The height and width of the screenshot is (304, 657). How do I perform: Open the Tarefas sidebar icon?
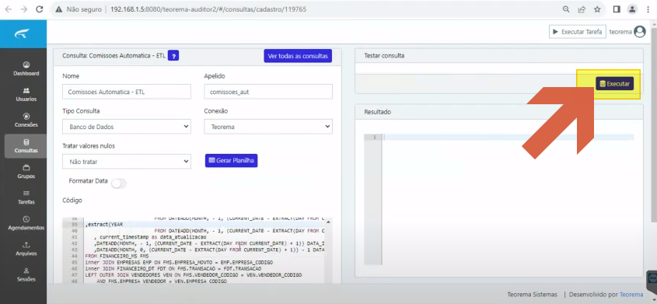click(x=26, y=193)
